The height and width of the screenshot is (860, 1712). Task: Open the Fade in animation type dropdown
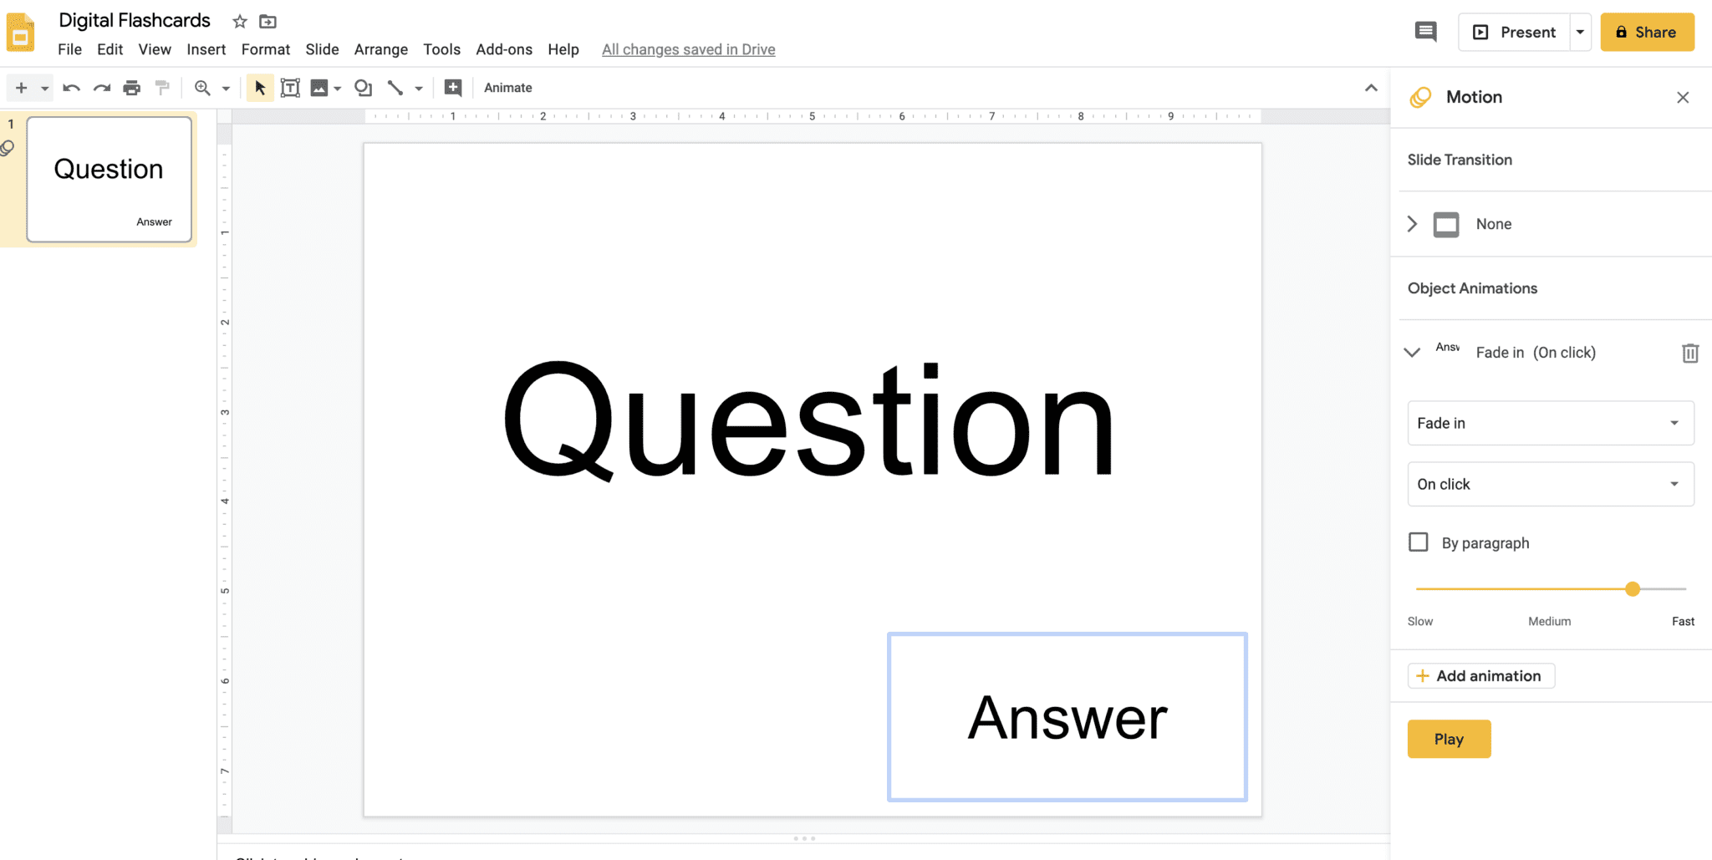pyautogui.click(x=1551, y=423)
